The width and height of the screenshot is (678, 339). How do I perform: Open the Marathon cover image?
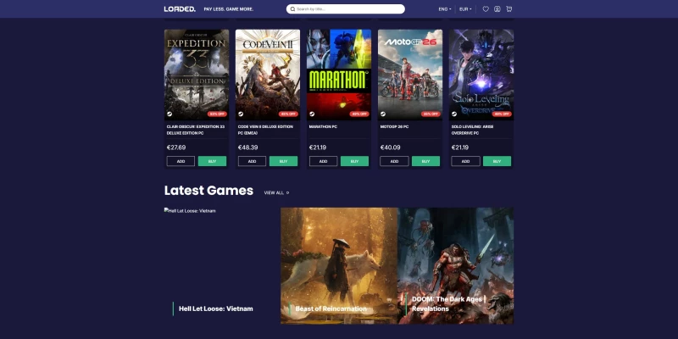click(x=339, y=75)
